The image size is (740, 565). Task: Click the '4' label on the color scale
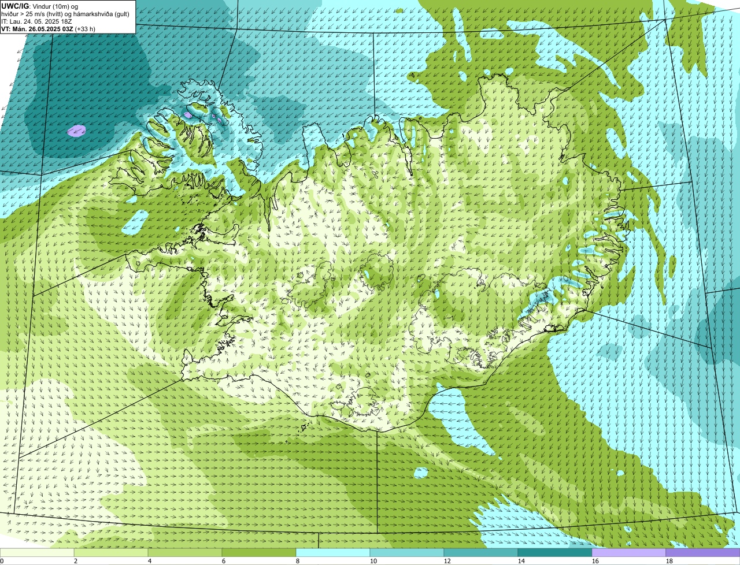150,561
